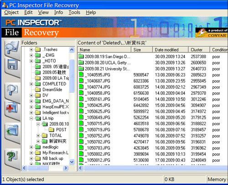Open the Tools menu
This screenshot has width=228, height=185.
point(74,12)
